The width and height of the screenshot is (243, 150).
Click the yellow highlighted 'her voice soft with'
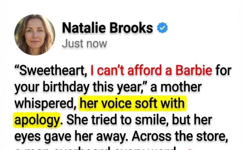(x=132, y=103)
